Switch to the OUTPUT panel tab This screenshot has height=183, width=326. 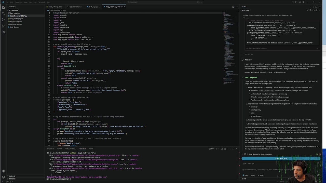[60, 149]
